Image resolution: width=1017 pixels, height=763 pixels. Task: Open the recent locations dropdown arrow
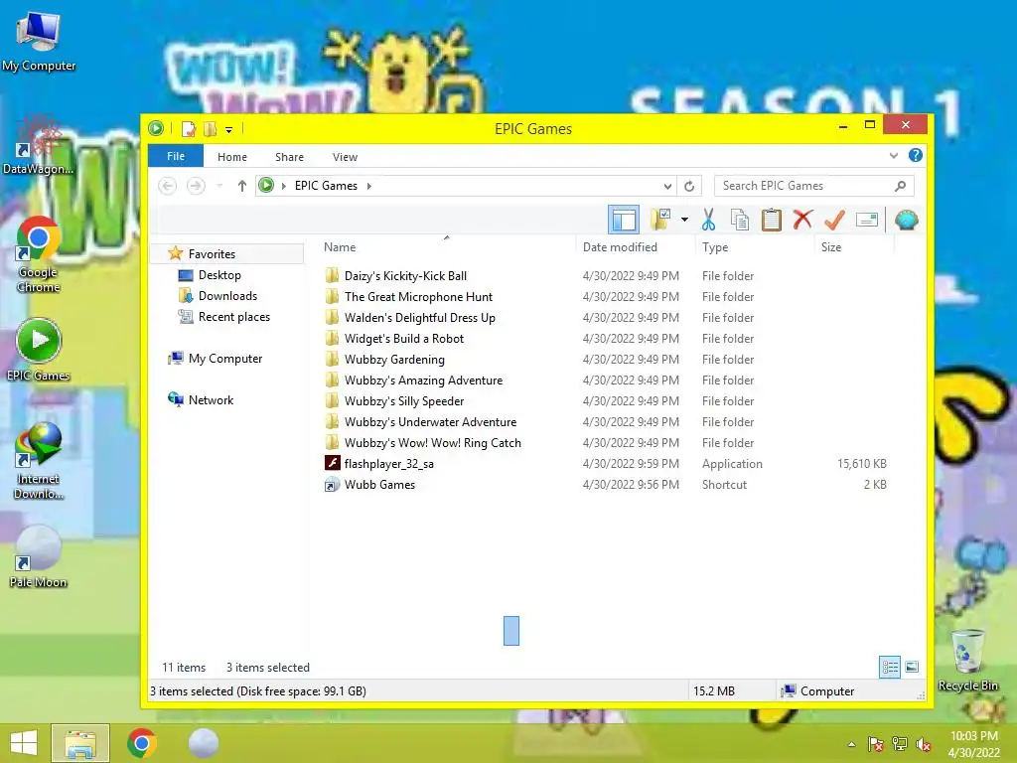219,186
